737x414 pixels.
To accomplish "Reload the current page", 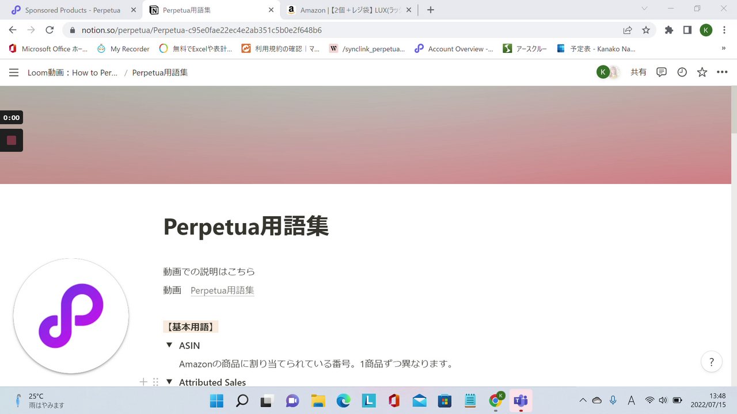I will pos(50,30).
